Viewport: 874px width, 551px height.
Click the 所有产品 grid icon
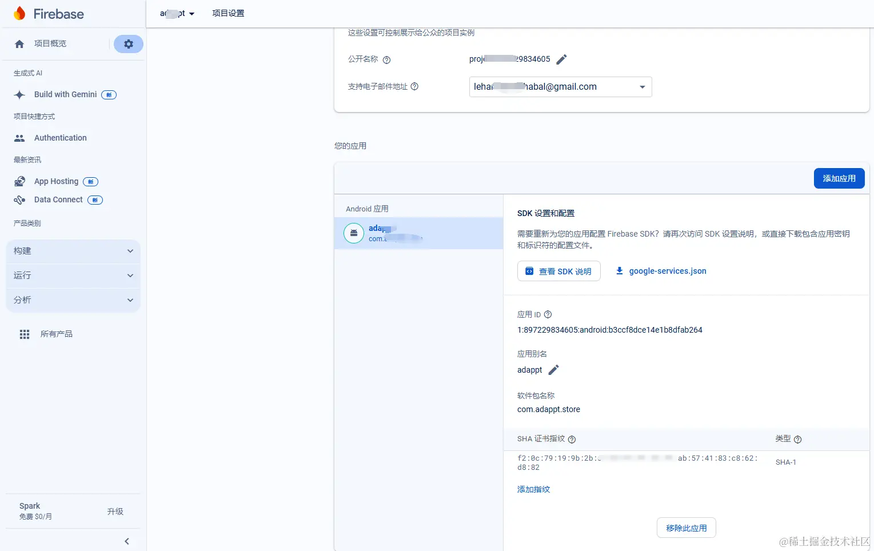click(x=25, y=334)
